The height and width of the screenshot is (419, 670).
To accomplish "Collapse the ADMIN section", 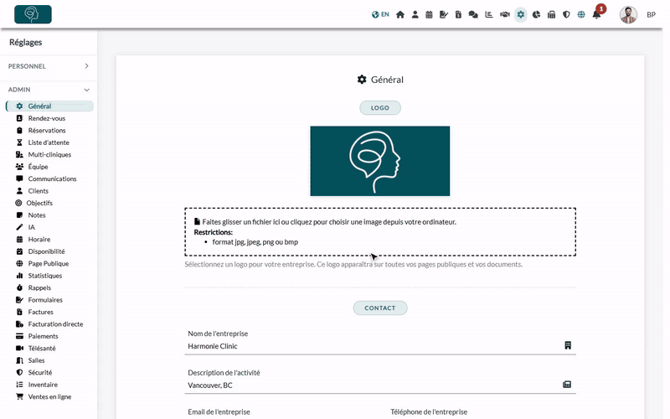I will pyautogui.click(x=49, y=90).
